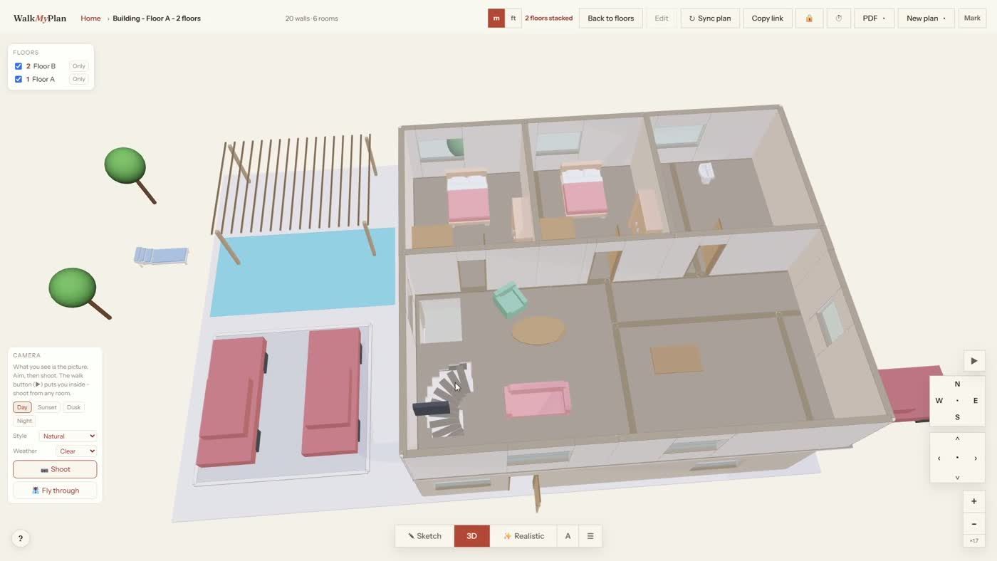Open the Style dropdown set to Natural
This screenshot has height=561, width=997.
coord(68,436)
